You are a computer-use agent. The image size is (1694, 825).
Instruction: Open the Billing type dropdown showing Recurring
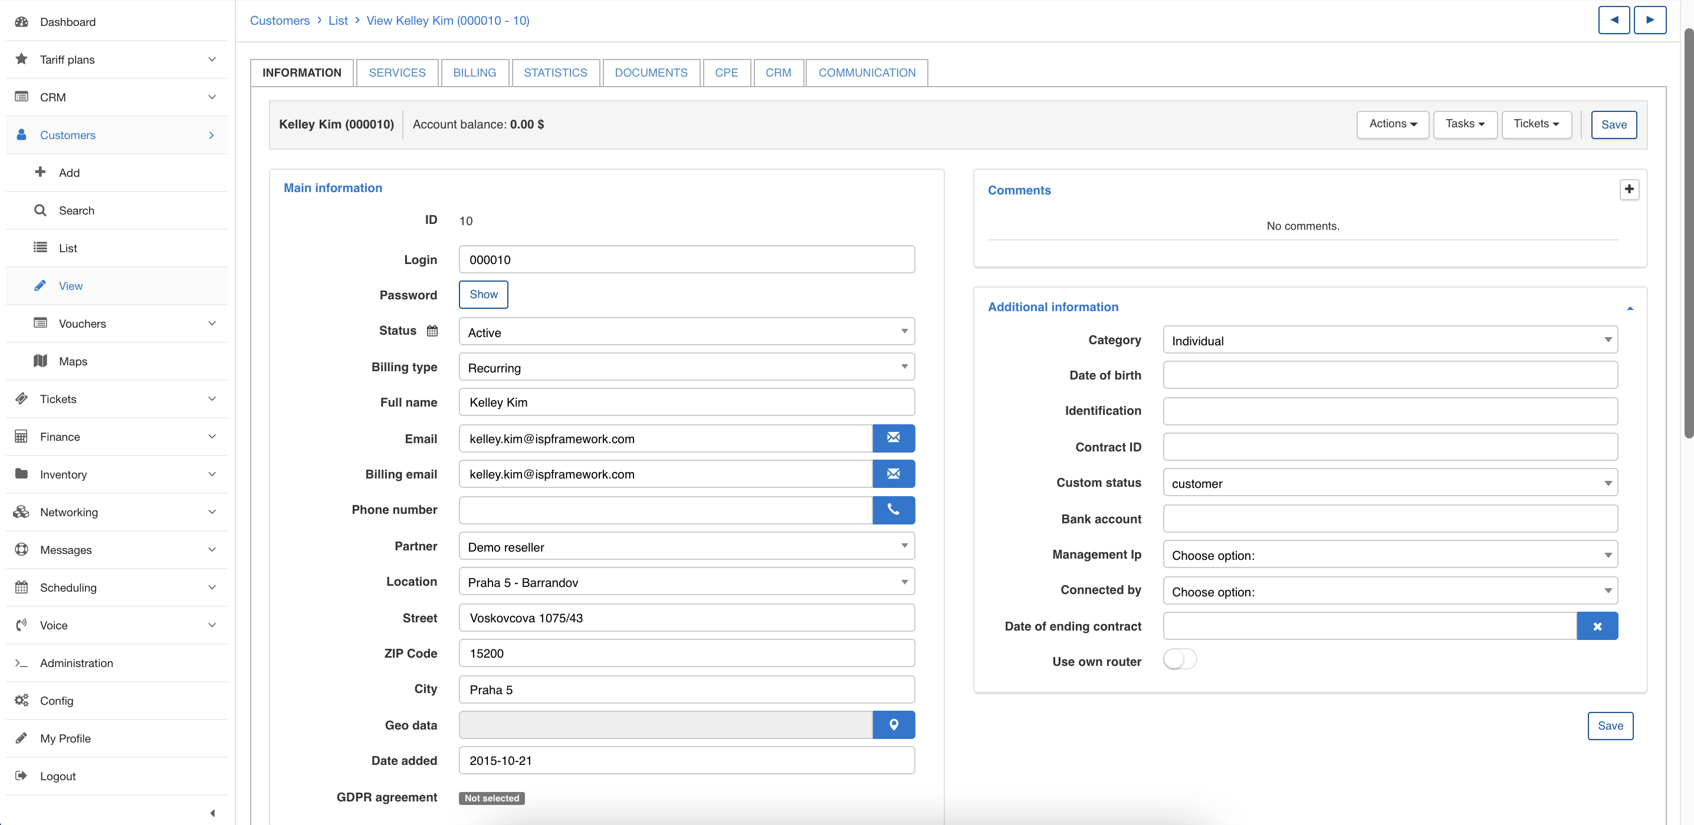(686, 367)
